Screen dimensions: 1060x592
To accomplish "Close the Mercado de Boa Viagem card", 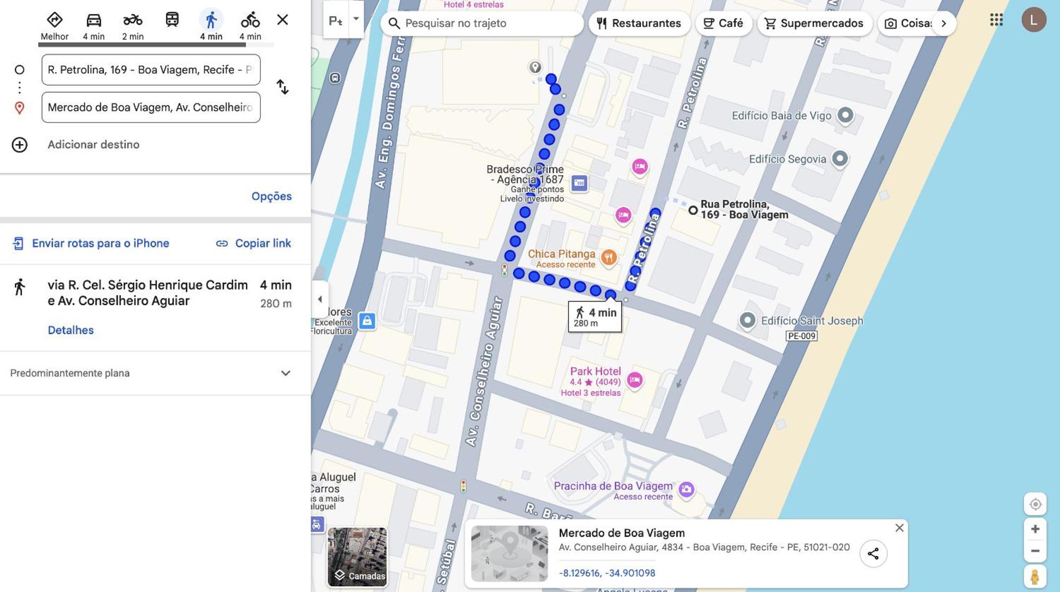I will [x=899, y=528].
